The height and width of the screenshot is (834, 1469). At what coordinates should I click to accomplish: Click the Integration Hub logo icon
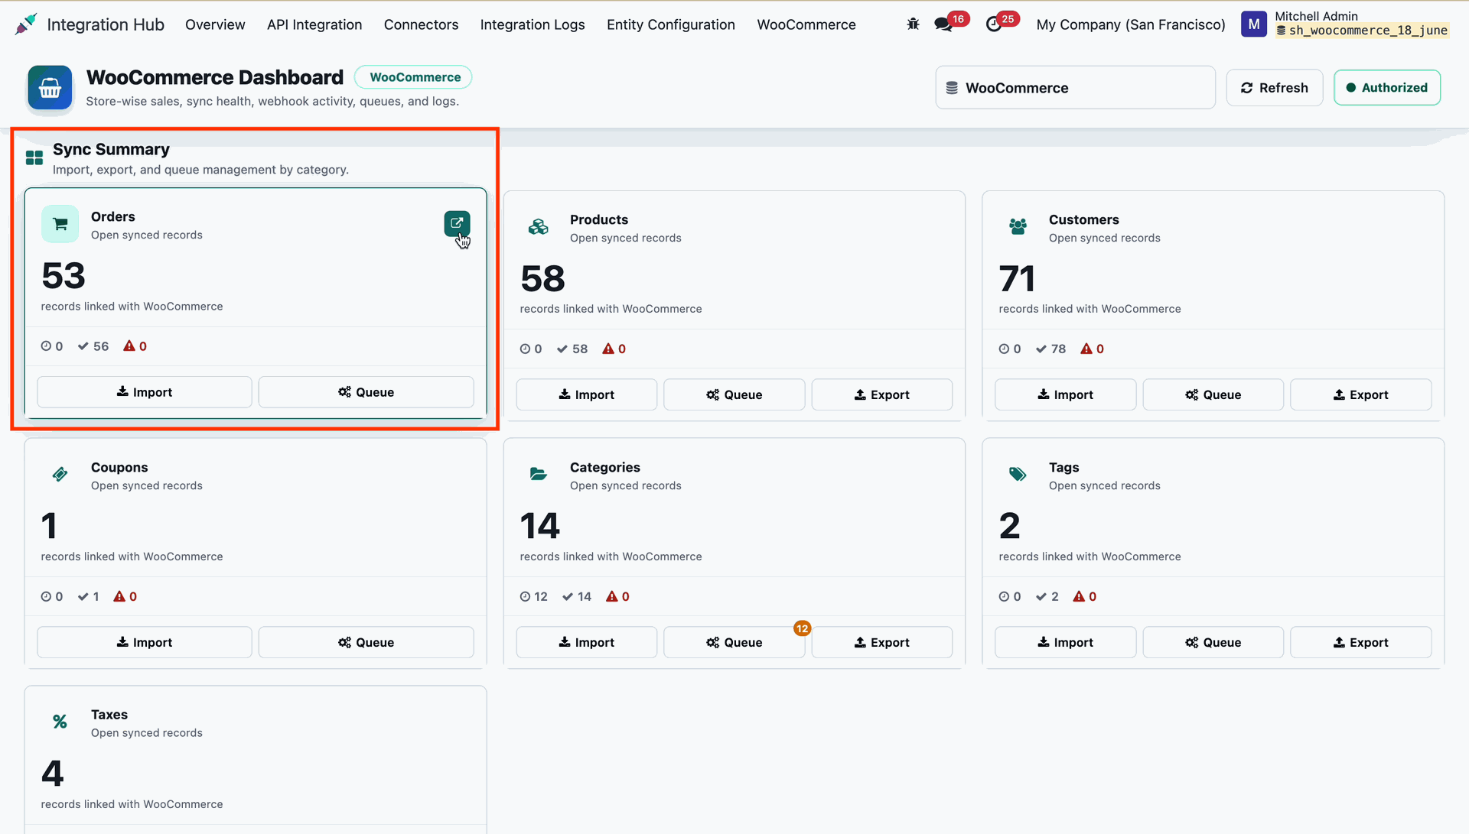[x=25, y=24]
